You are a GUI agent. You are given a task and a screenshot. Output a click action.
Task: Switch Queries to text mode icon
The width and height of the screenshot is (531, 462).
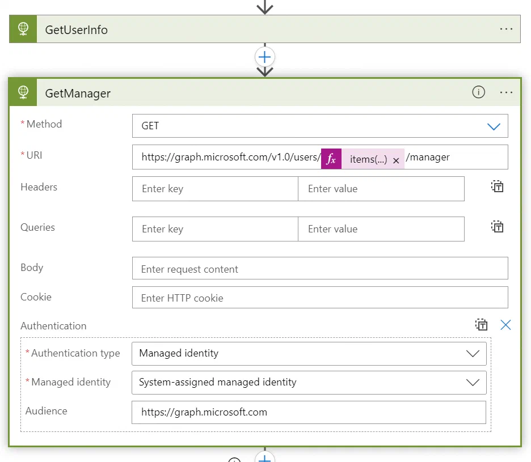(x=497, y=227)
